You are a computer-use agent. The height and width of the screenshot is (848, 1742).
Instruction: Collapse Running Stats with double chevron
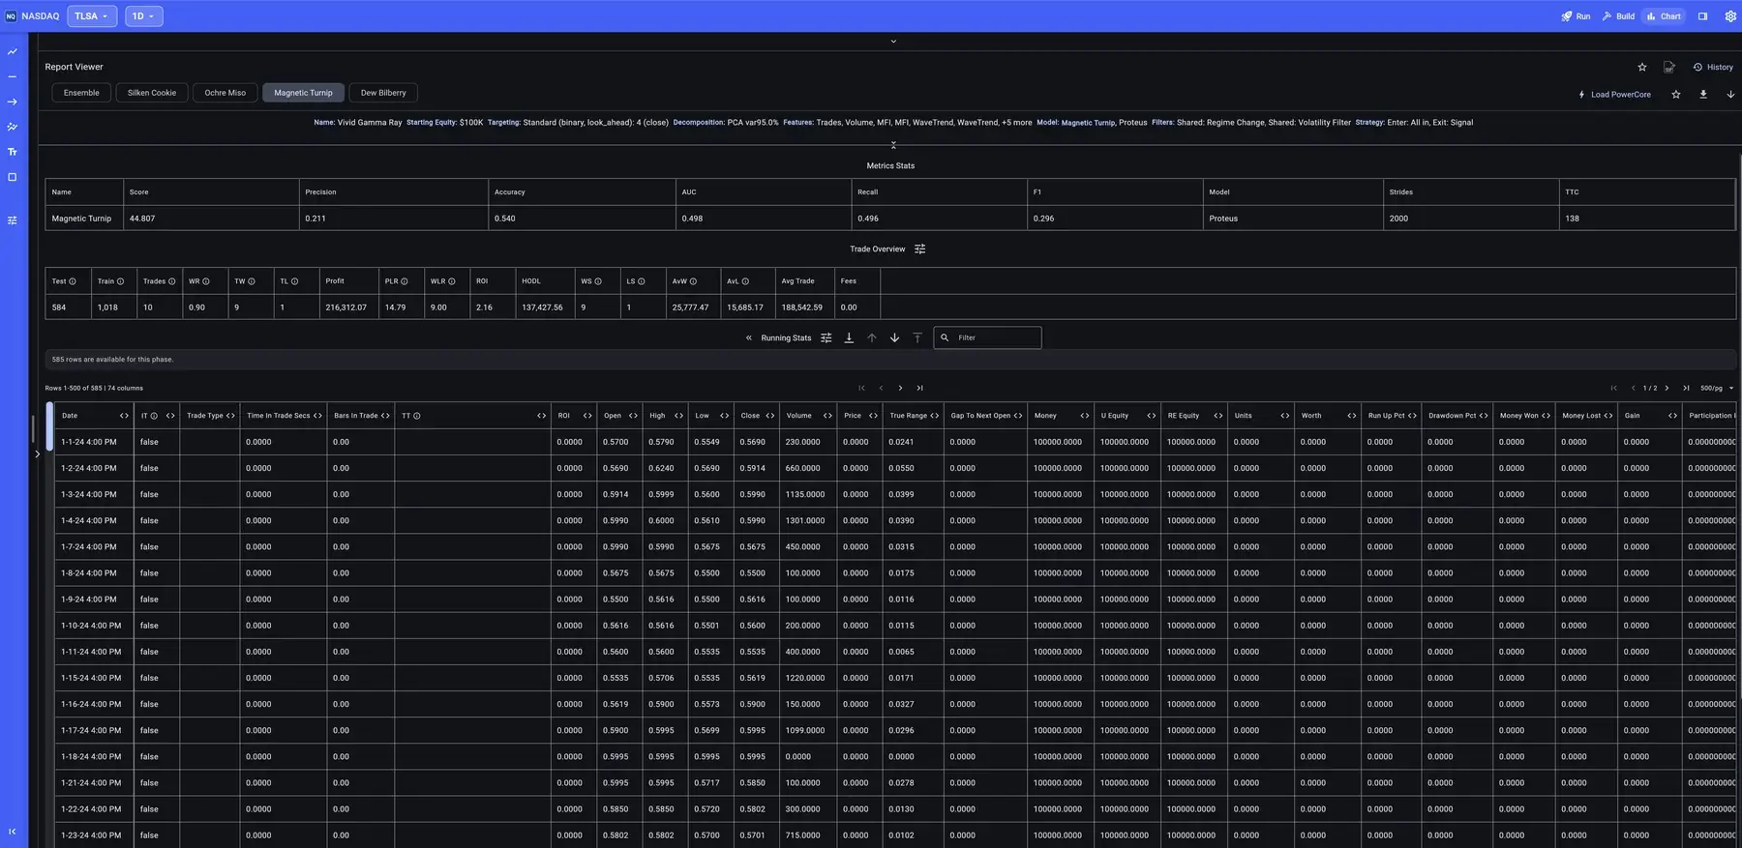pos(749,337)
